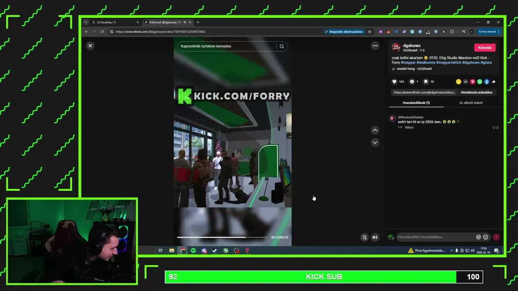Open emoji picker in comment box
Screen dimensions: 518x291
[x=486, y=237]
